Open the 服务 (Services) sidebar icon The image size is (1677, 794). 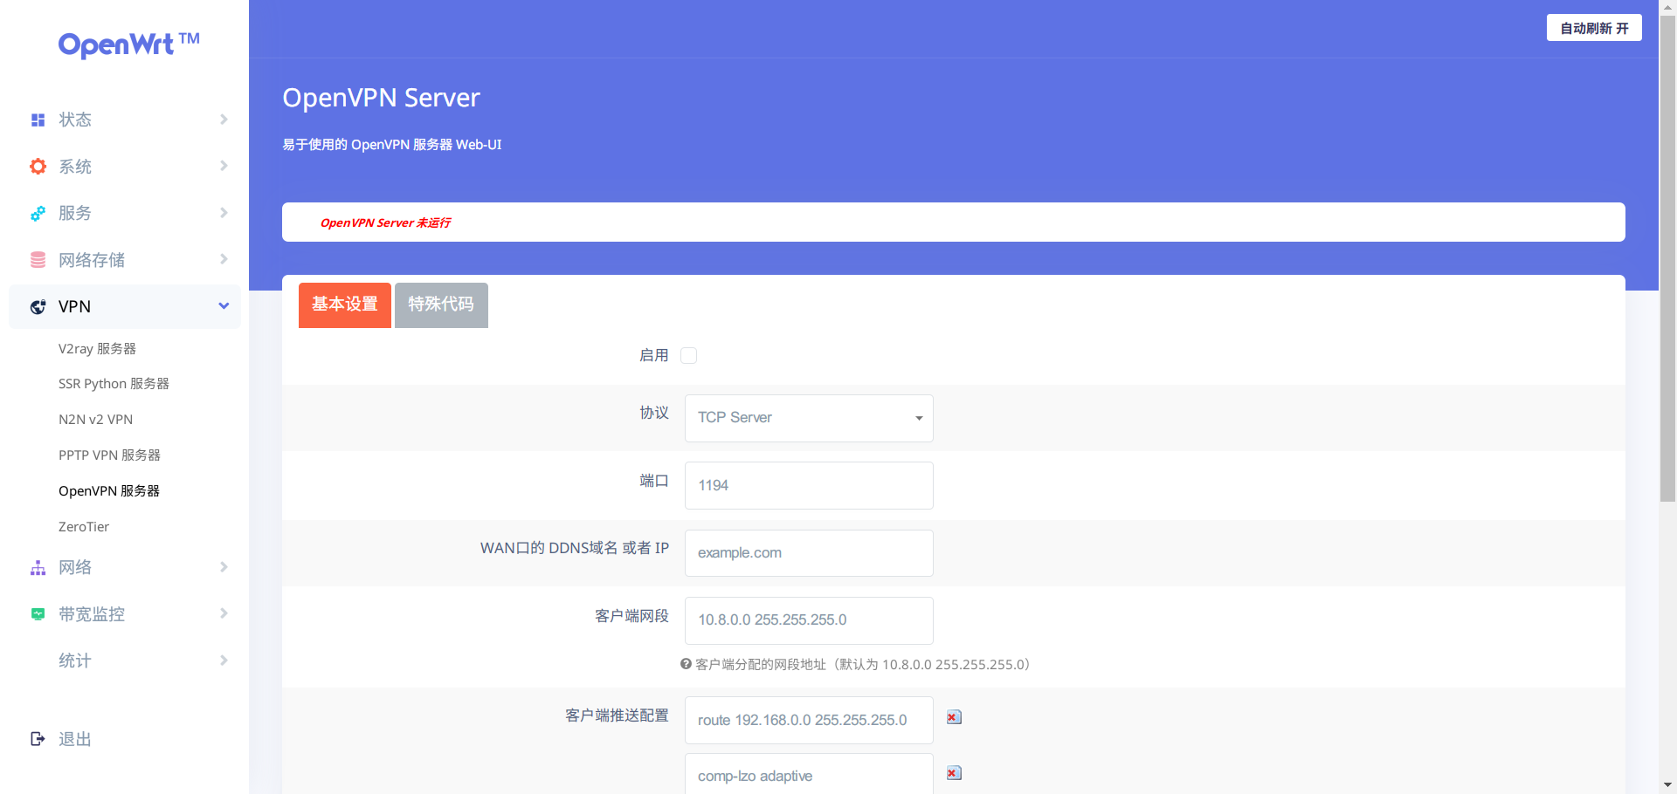tap(38, 213)
